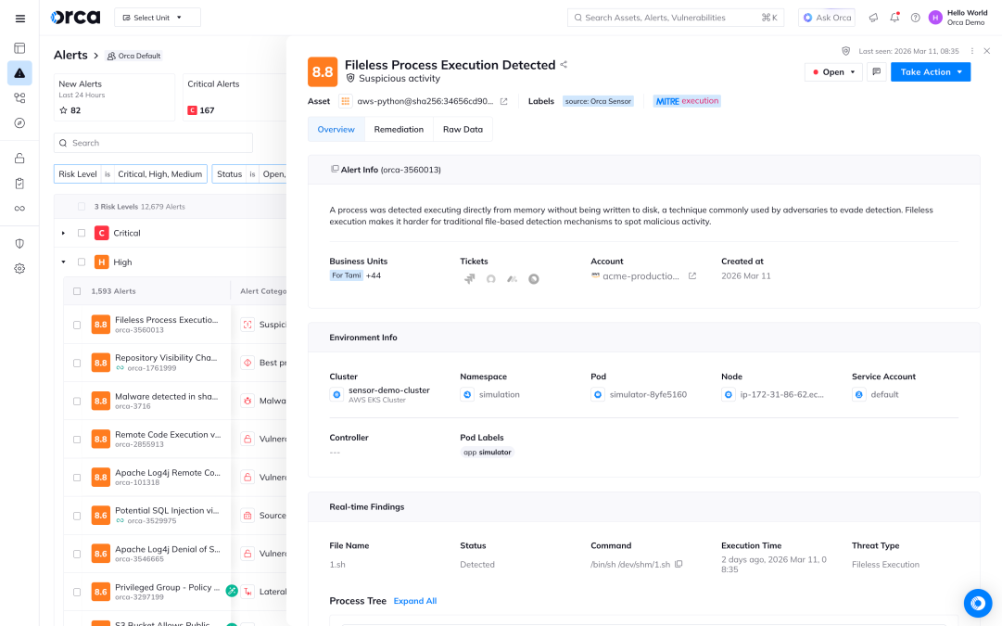This screenshot has height=626, width=1002.
Task: Check the Critical risk level checkbox
Action: point(82,233)
